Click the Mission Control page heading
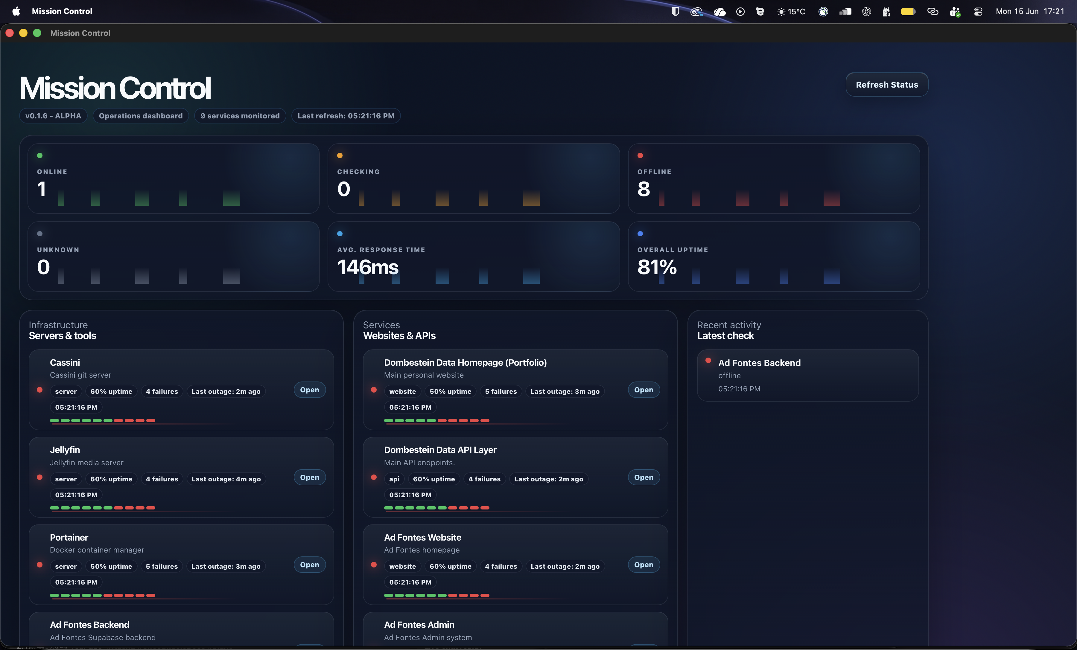This screenshot has height=650, width=1077. (x=115, y=88)
